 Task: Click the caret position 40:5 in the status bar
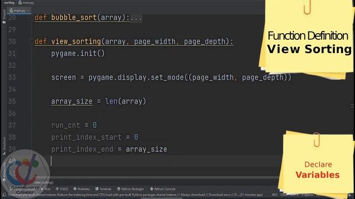coord(275,195)
